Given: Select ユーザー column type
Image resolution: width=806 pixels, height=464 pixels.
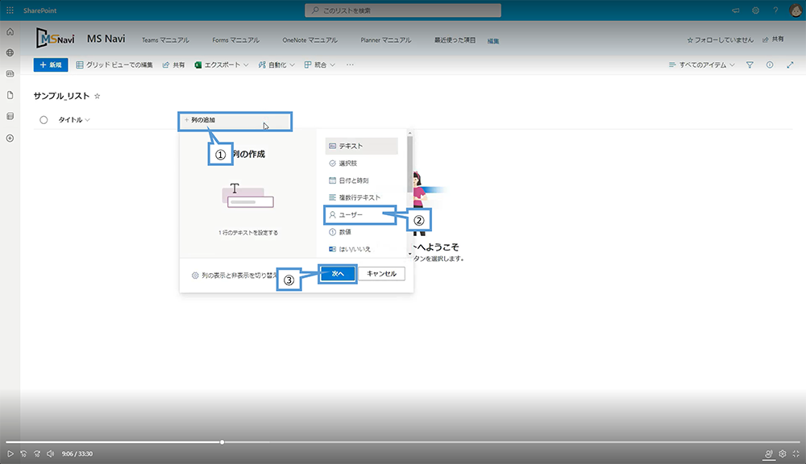Looking at the screenshot, I should tap(361, 215).
